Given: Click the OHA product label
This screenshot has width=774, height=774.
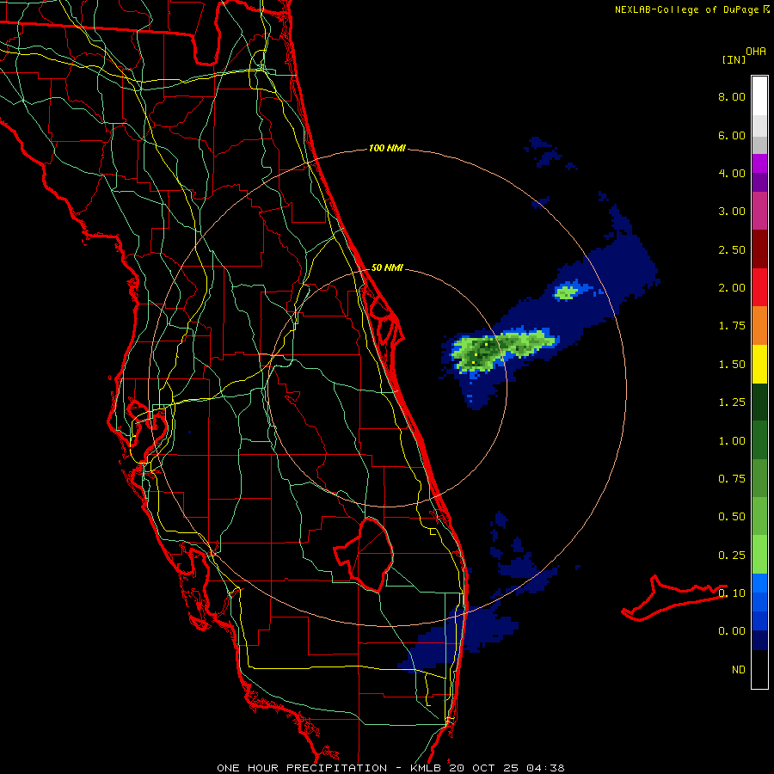Looking at the screenshot, I should click(x=756, y=52).
